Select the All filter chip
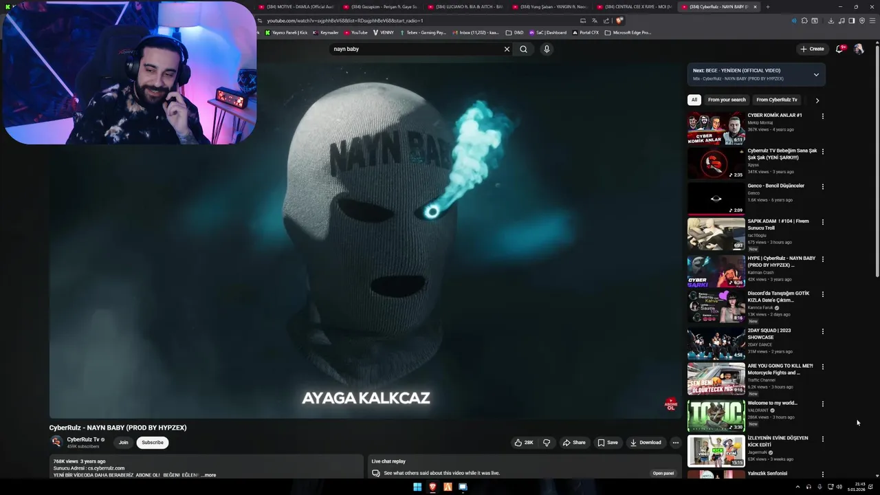 point(694,100)
